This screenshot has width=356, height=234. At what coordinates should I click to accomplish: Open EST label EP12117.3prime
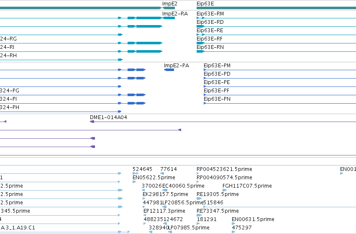point(164,211)
